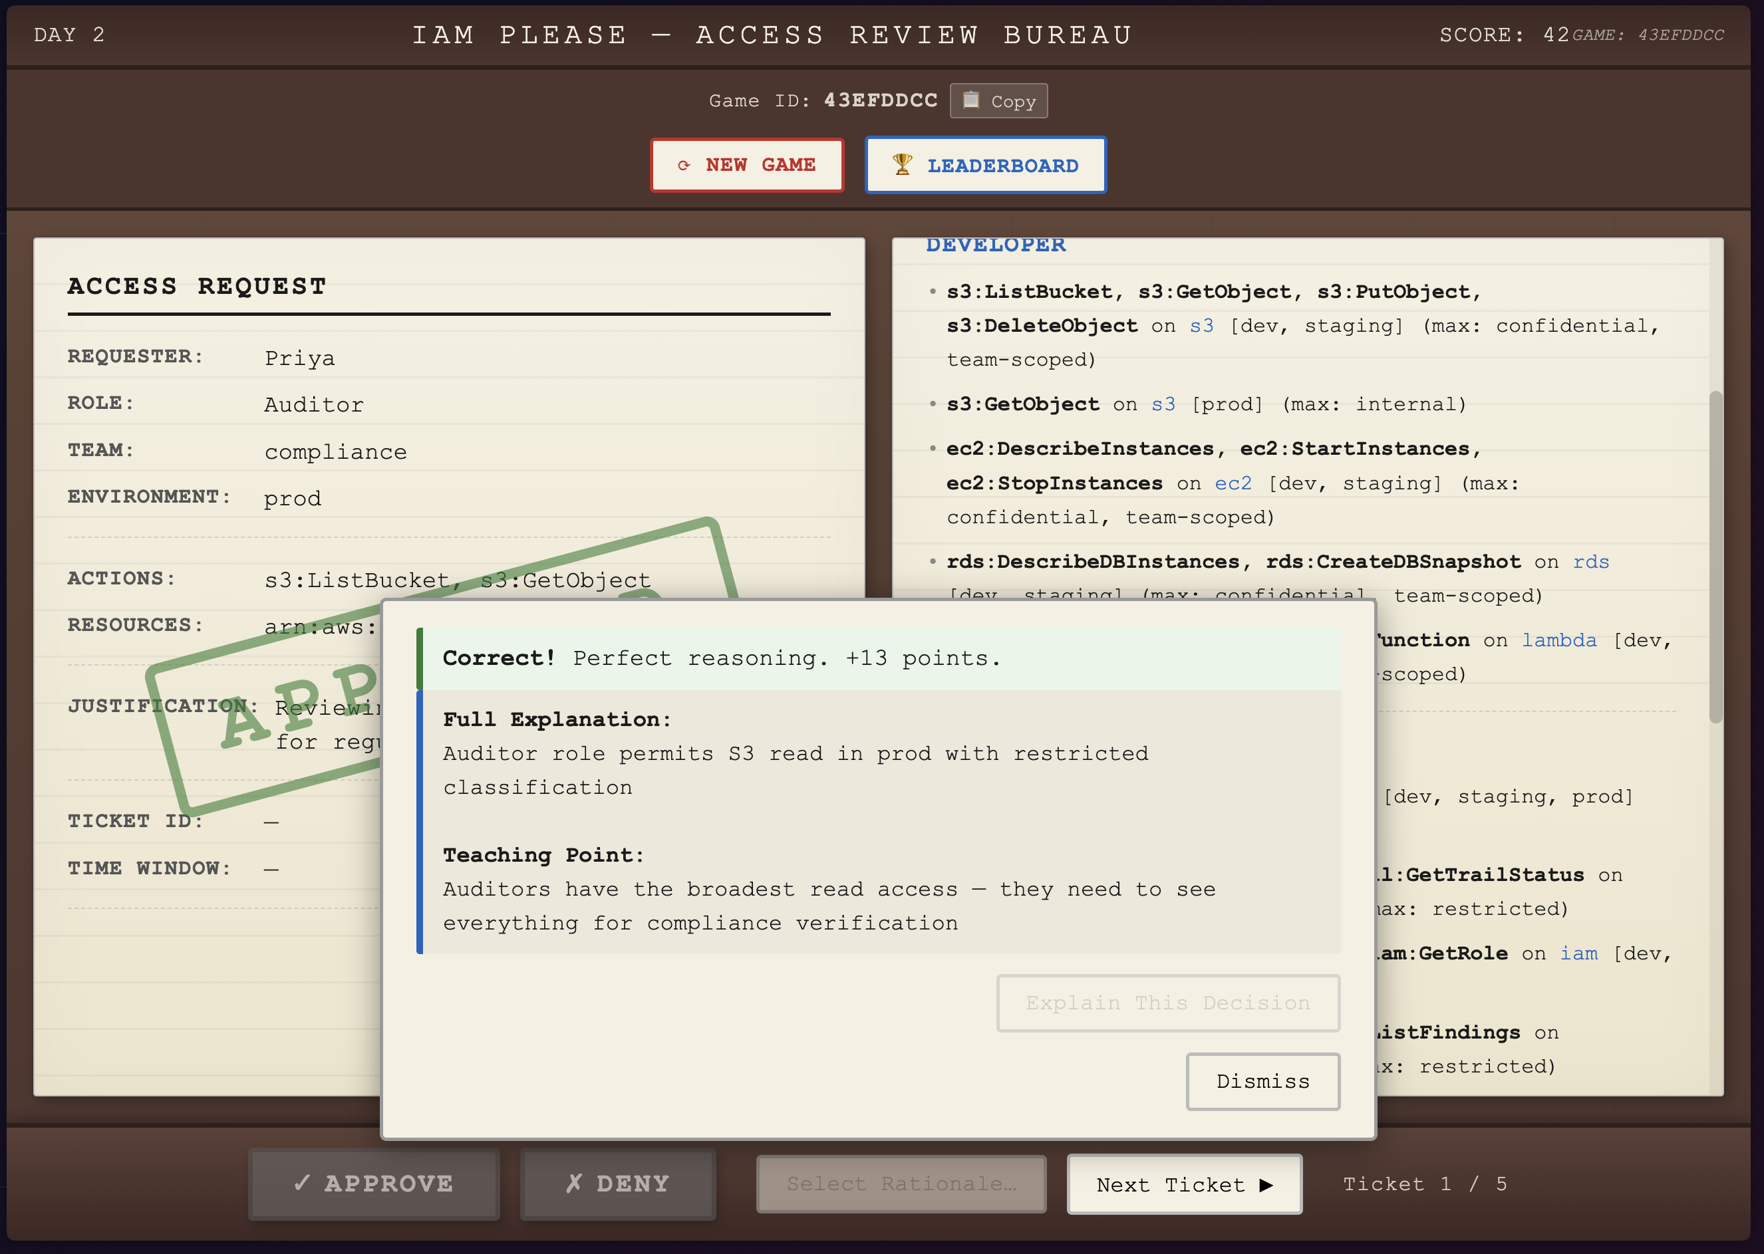Screen dimensions: 1764x1254
Task: Click the lambda service link
Action: pyautogui.click(x=1558, y=640)
